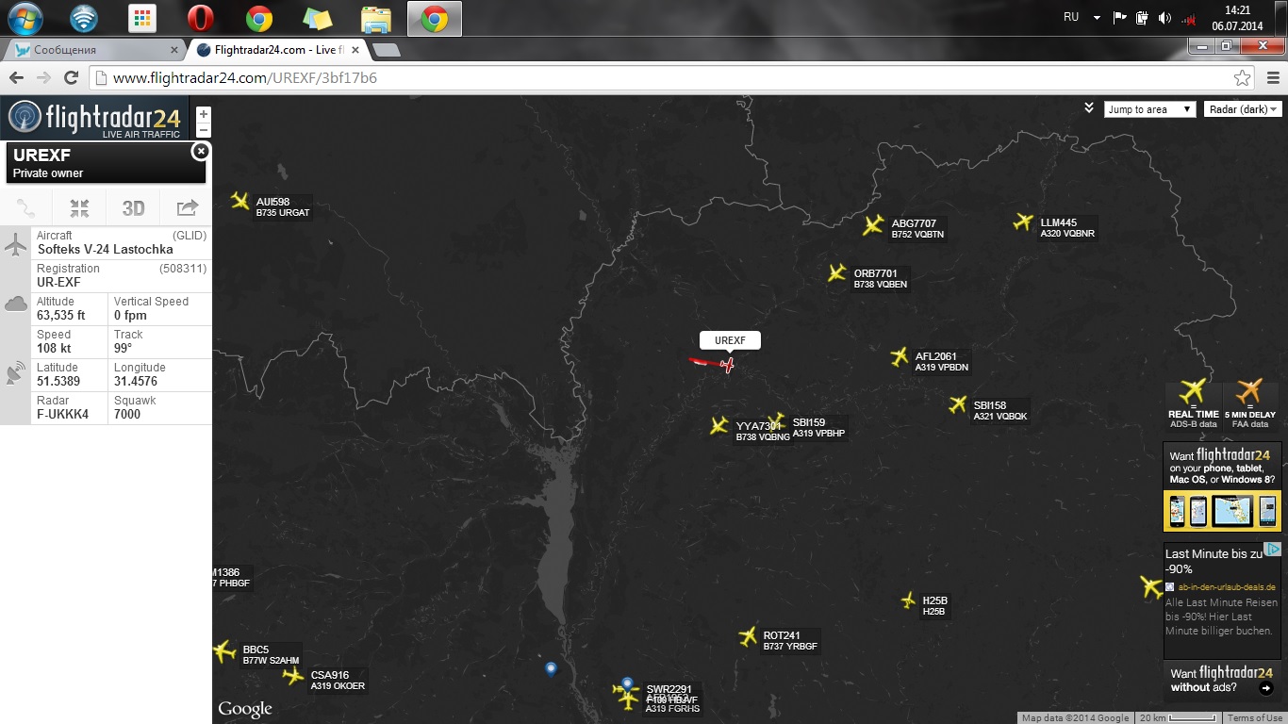The width and height of the screenshot is (1288, 724).
Task: Bookmark page with the star icon
Action: (x=1243, y=78)
